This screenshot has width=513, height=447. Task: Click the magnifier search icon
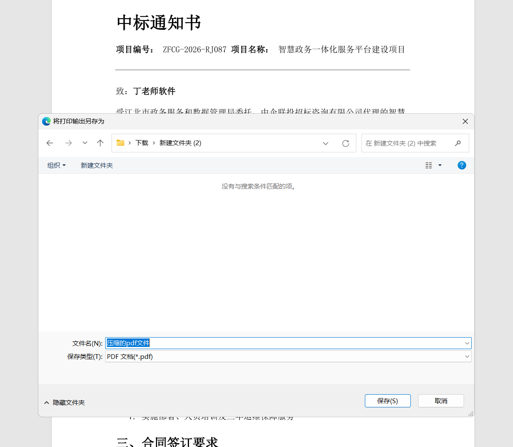coord(458,143)
